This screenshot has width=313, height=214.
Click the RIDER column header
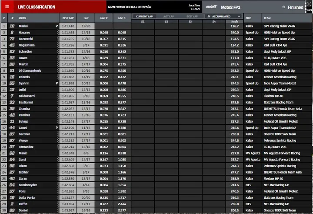pos(22,18)
